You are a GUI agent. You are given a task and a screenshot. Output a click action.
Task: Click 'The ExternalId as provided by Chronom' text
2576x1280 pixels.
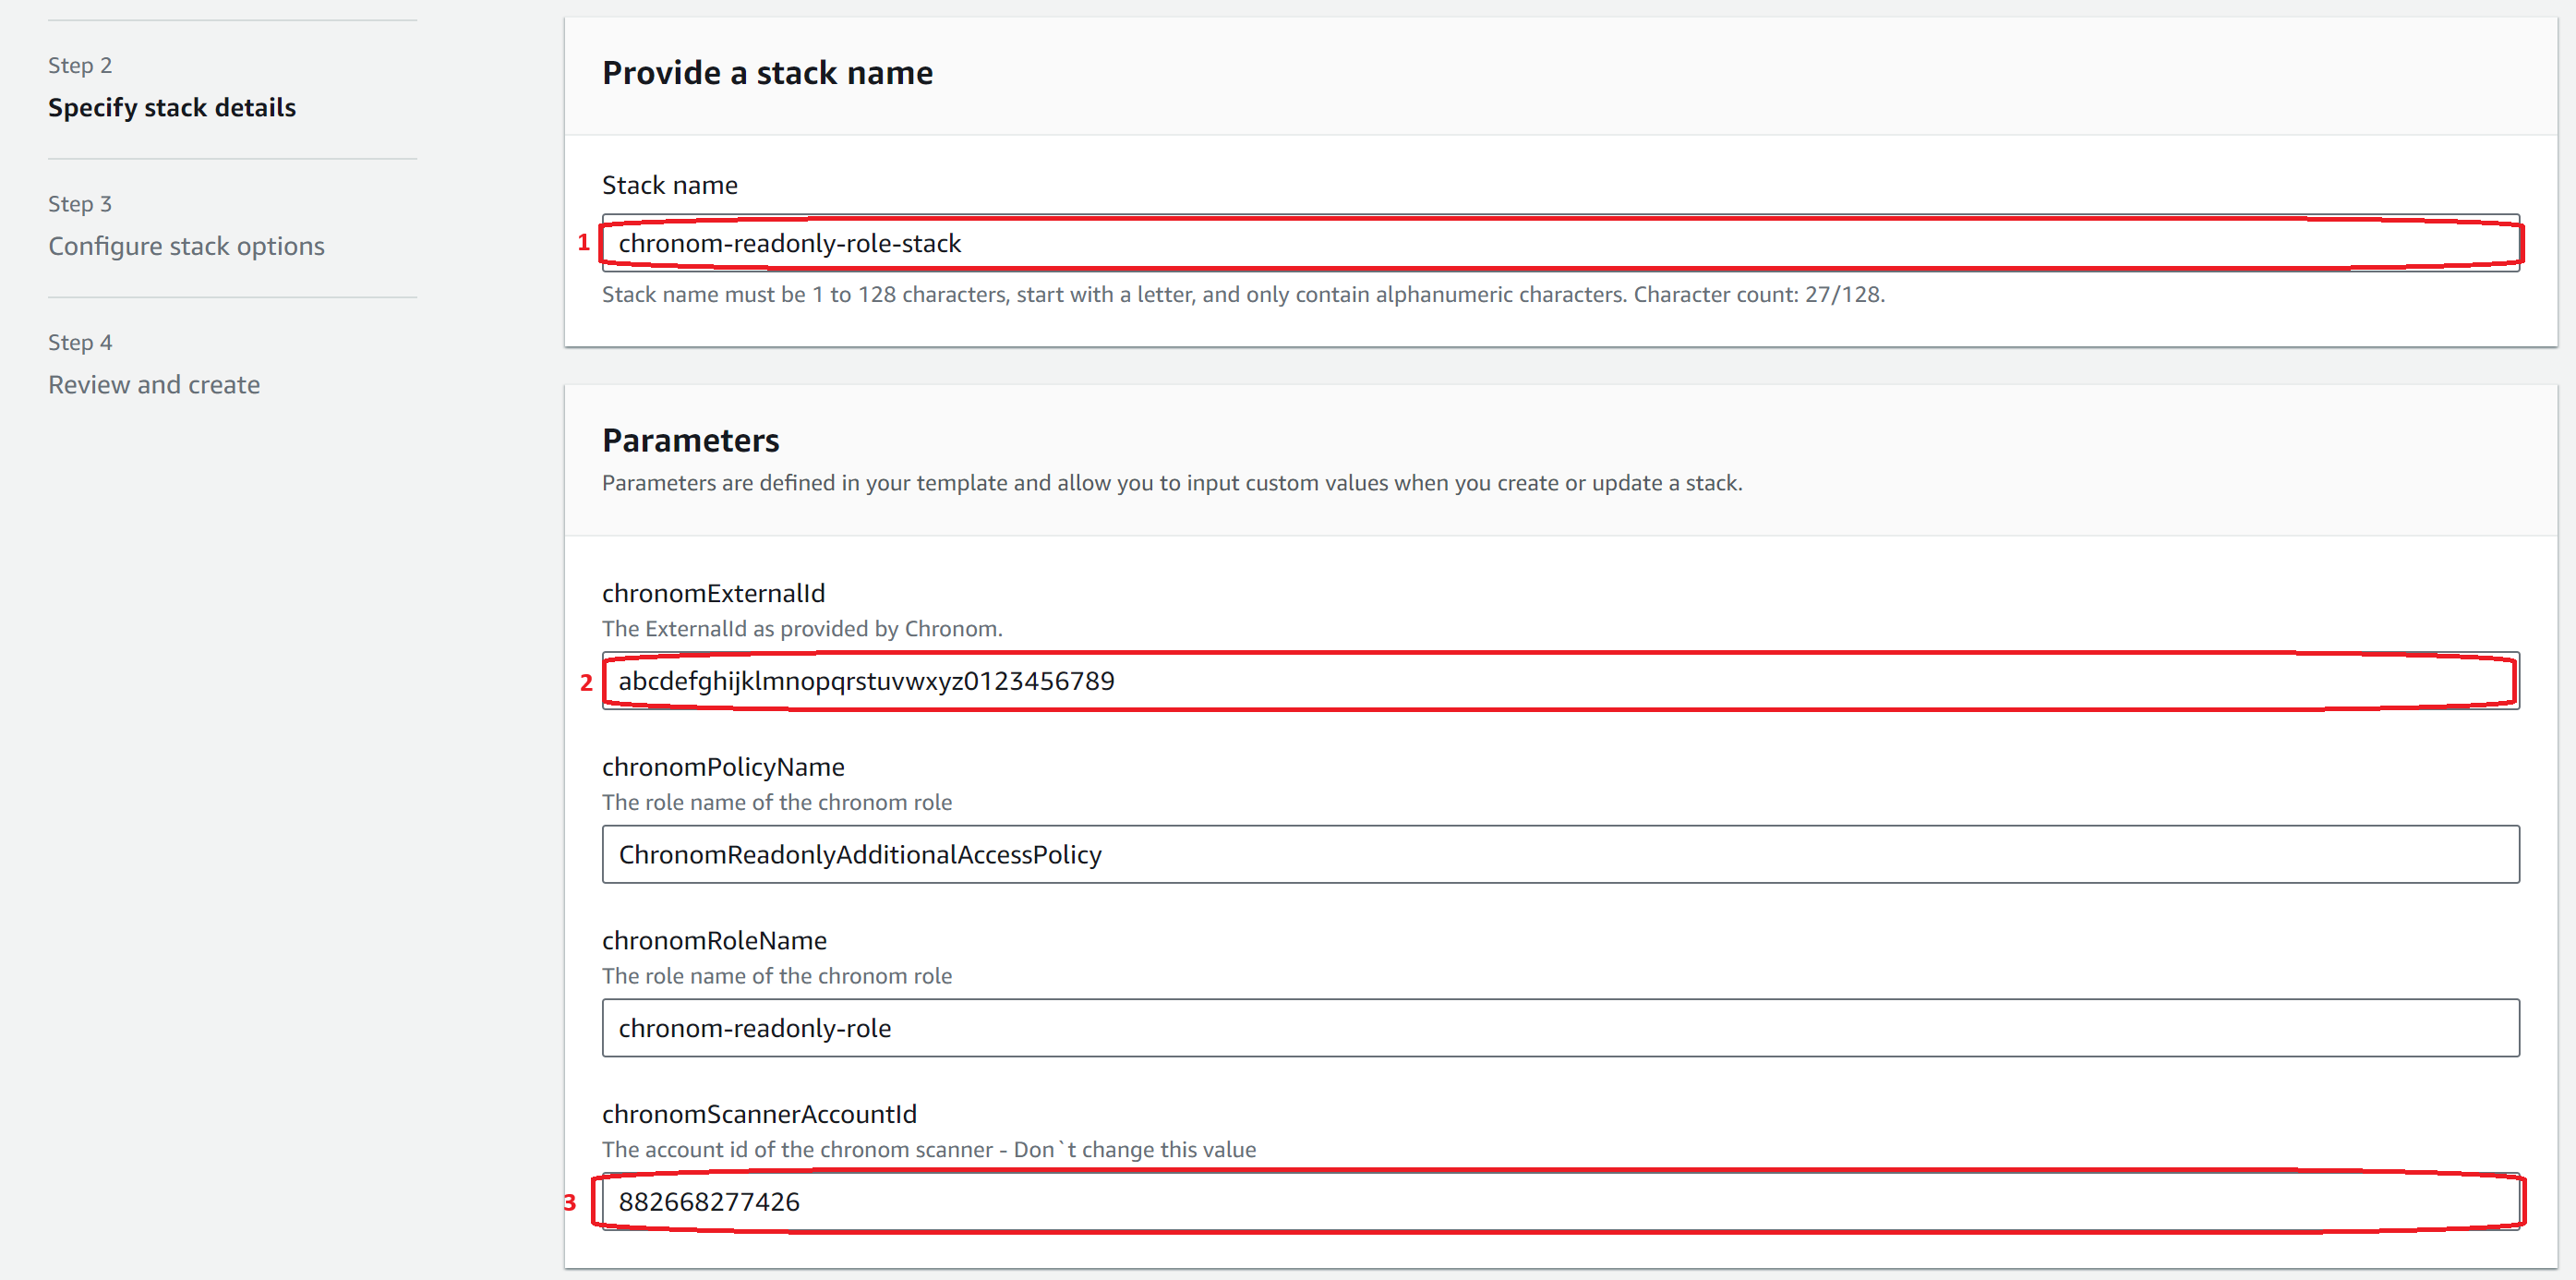coord(802,629)
